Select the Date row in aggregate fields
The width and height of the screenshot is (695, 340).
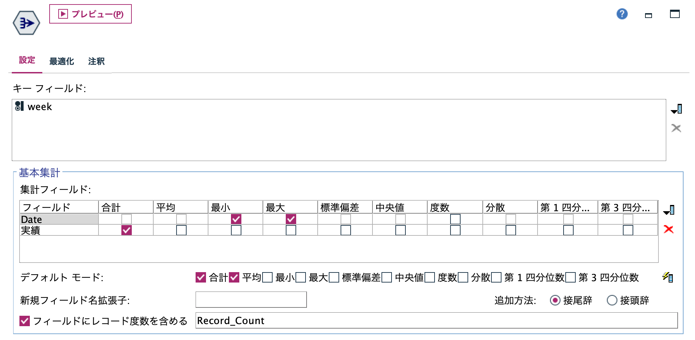click(x=59, y=219)
